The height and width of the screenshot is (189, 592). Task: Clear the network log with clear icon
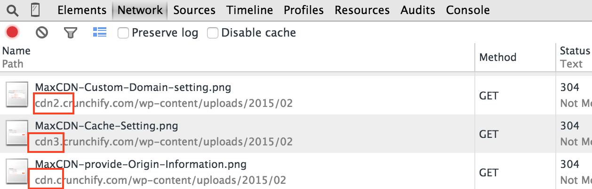42,32
